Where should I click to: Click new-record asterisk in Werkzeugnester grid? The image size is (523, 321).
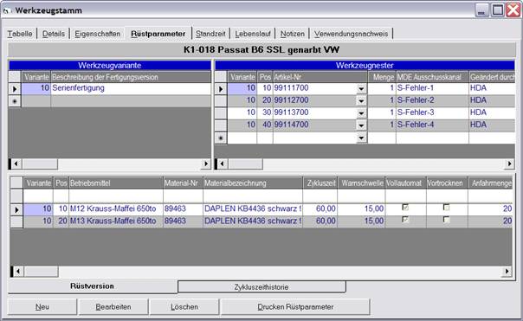(x=221, y=138)
